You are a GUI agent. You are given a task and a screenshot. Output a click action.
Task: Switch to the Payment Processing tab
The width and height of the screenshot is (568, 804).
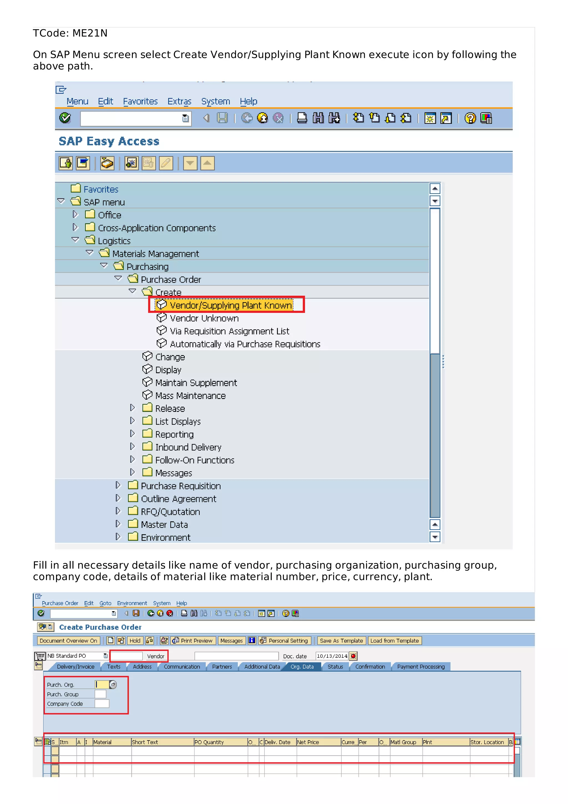pyautogui.click(x=421, y=667)
